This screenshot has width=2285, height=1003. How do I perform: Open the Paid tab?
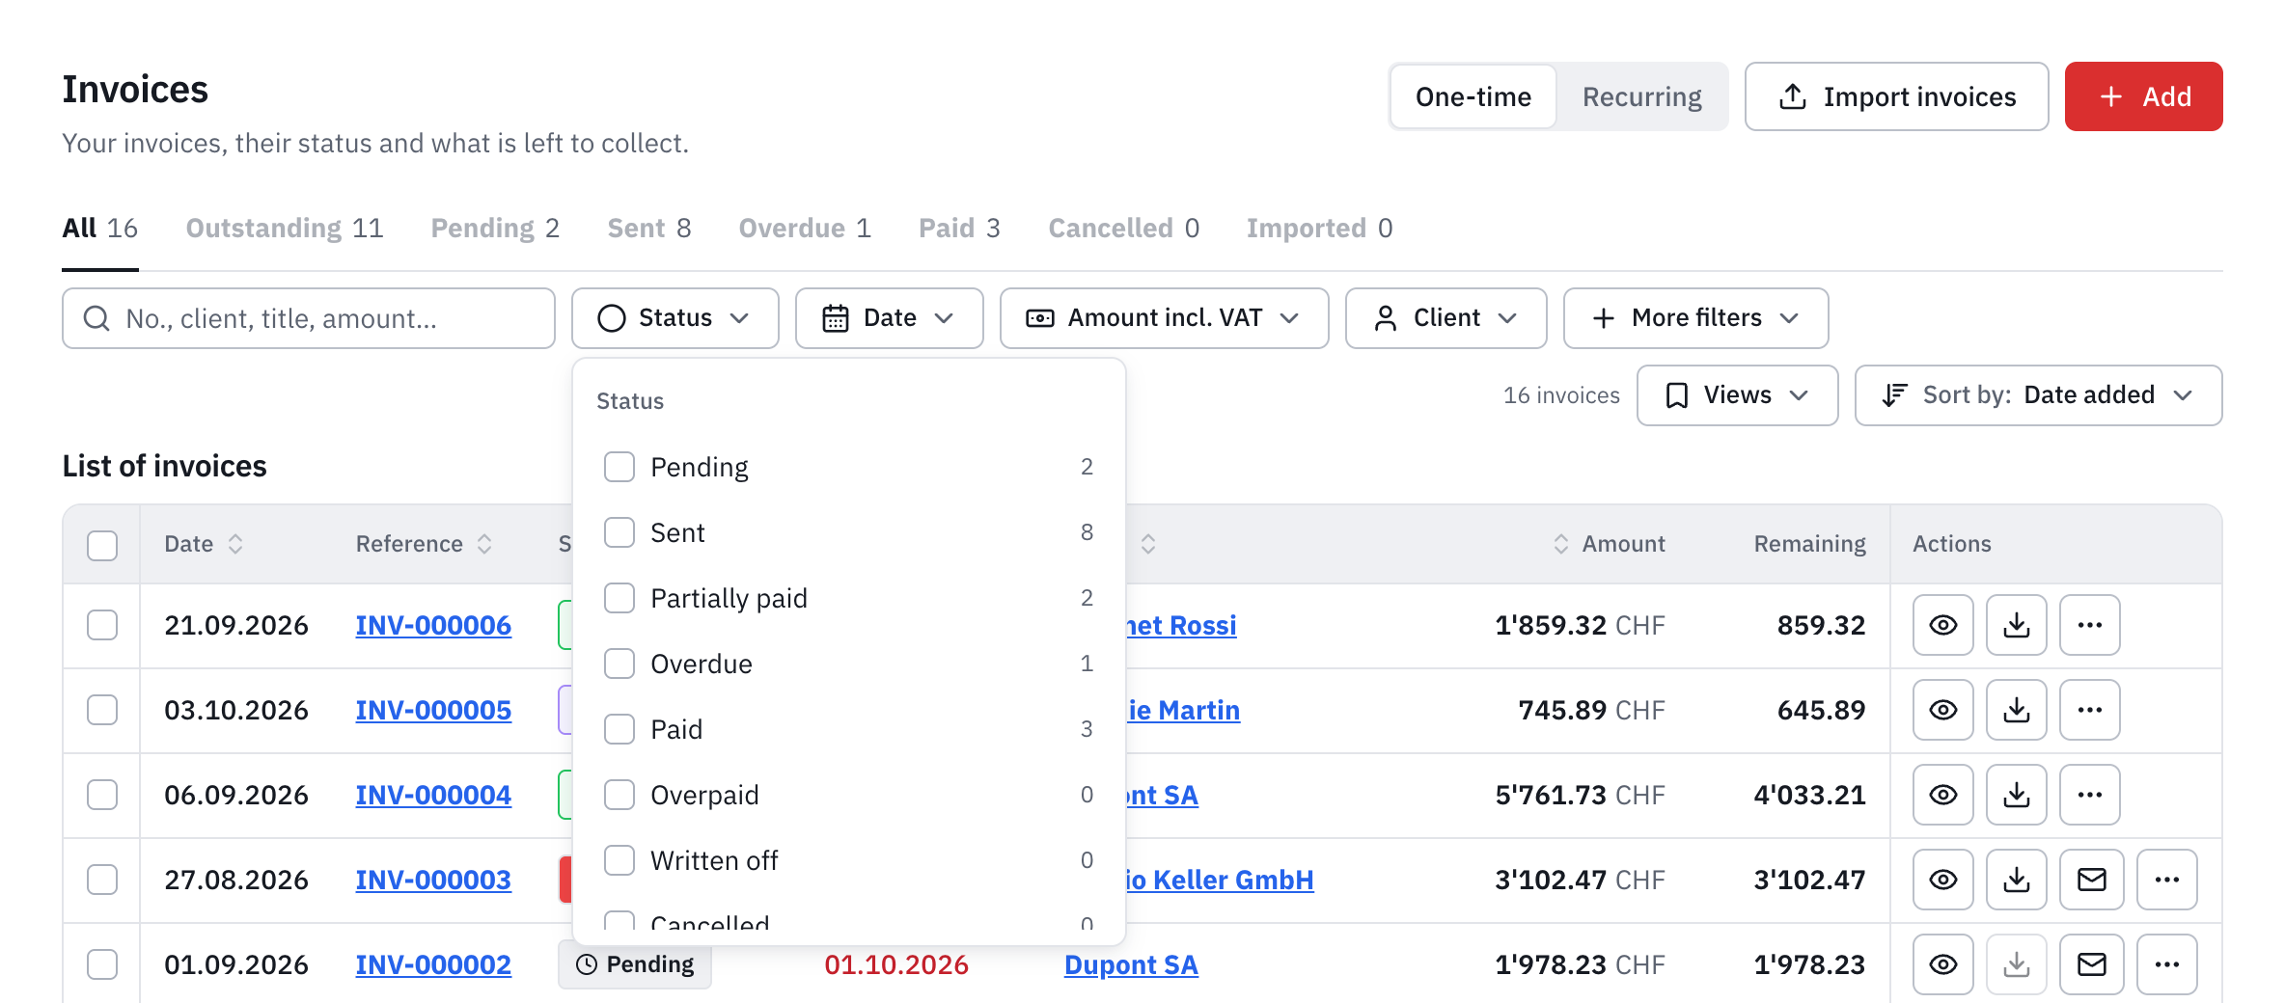(959, 229)
